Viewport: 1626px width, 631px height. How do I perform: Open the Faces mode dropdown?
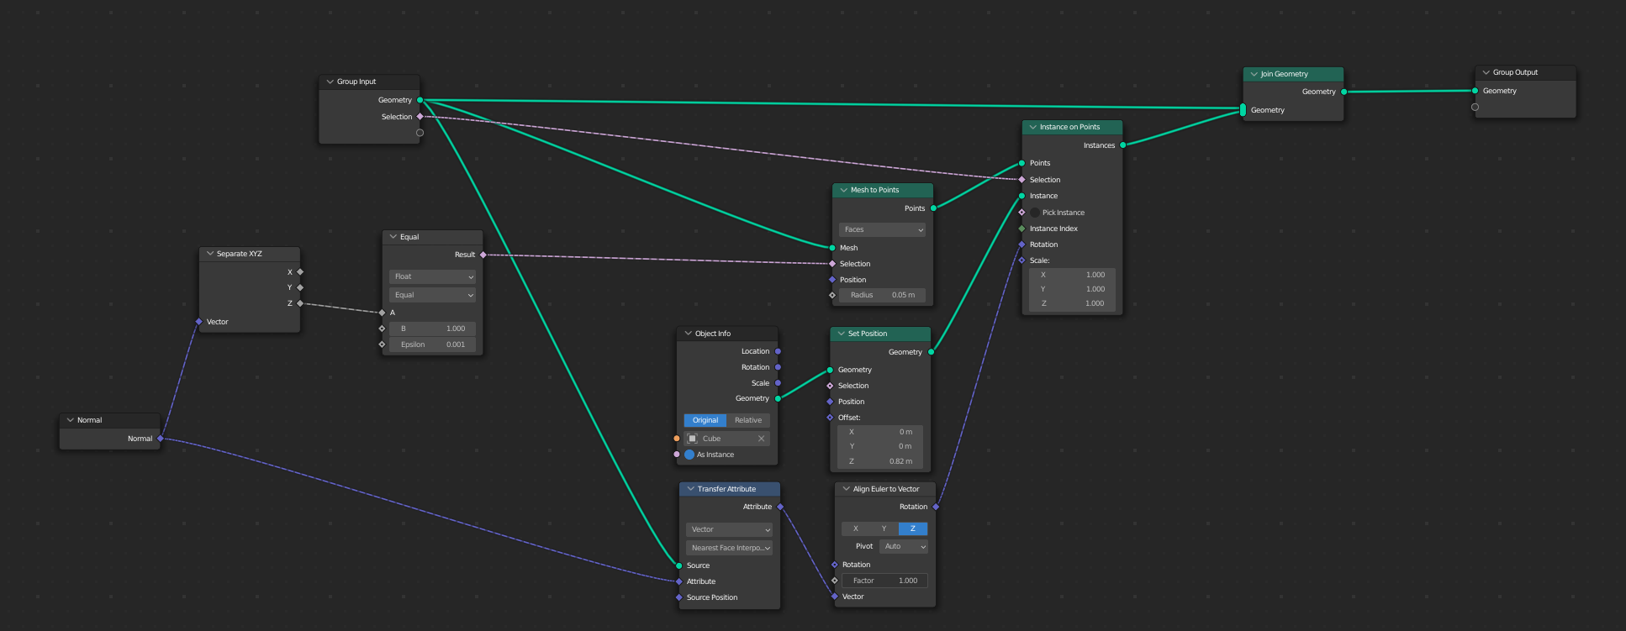[x=882, y=229]
